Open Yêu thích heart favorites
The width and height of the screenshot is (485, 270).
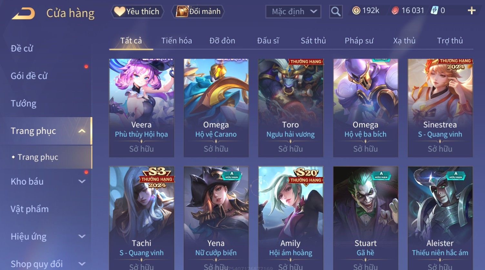137,12
